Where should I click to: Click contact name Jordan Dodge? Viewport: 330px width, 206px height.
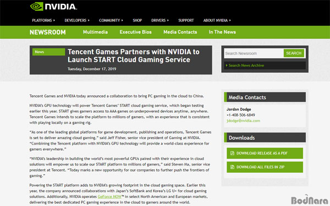pos(239,109)
